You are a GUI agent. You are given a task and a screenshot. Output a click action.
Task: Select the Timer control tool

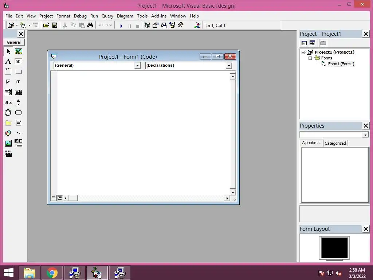pos(8,112)
